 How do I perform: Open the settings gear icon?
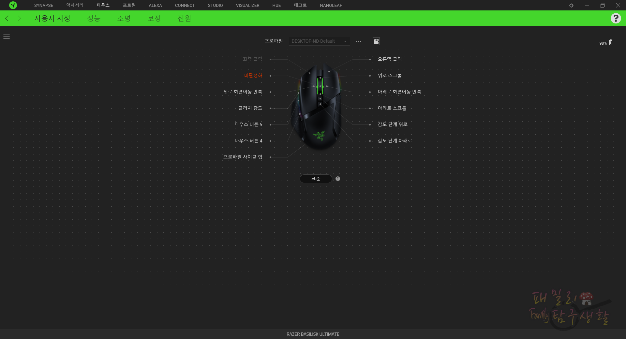pyautogui.click(x=571, y=6)
